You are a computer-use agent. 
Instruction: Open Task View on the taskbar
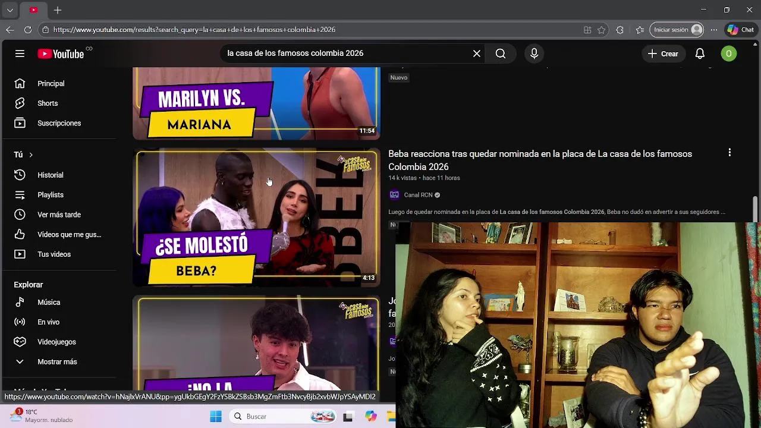click(x=348, y=417)
